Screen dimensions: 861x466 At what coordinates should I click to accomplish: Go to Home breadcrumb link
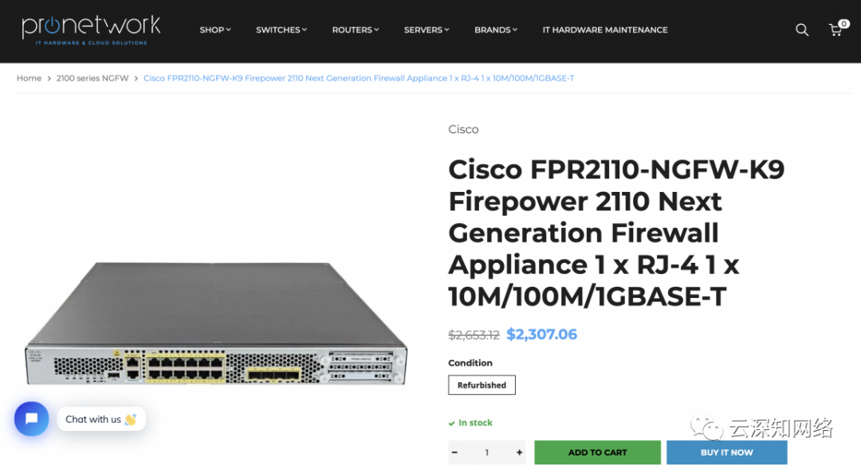(x=29, y=78)
